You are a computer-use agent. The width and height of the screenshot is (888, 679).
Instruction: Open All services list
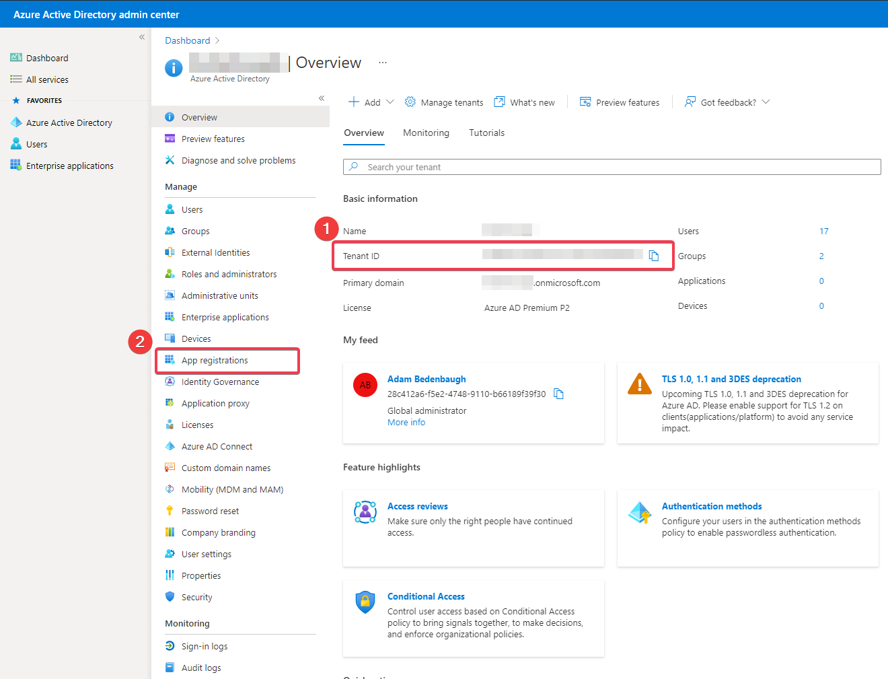[x=47, y=79]
